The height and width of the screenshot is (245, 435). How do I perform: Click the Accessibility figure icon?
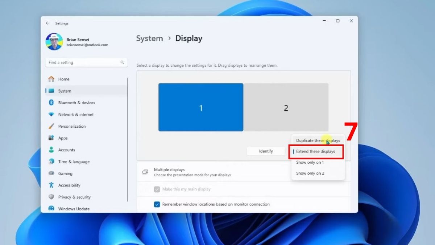point(51,185)
